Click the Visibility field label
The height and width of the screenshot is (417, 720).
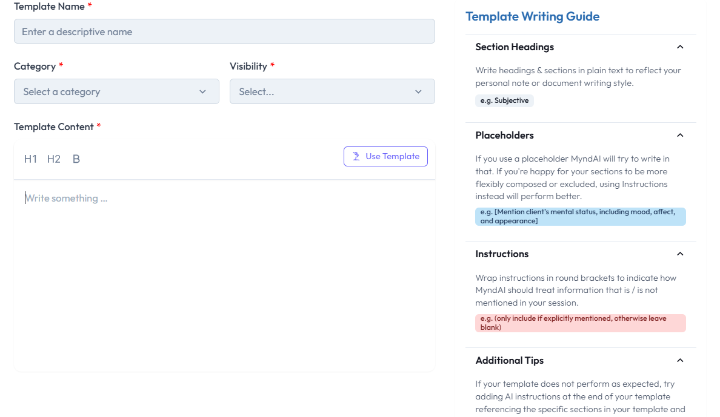click(248, 67)
